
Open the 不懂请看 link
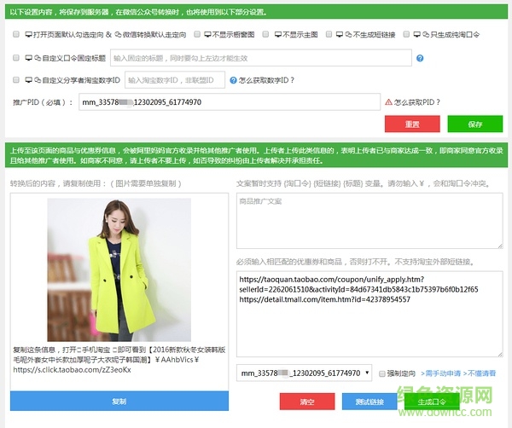coord(480,373)
